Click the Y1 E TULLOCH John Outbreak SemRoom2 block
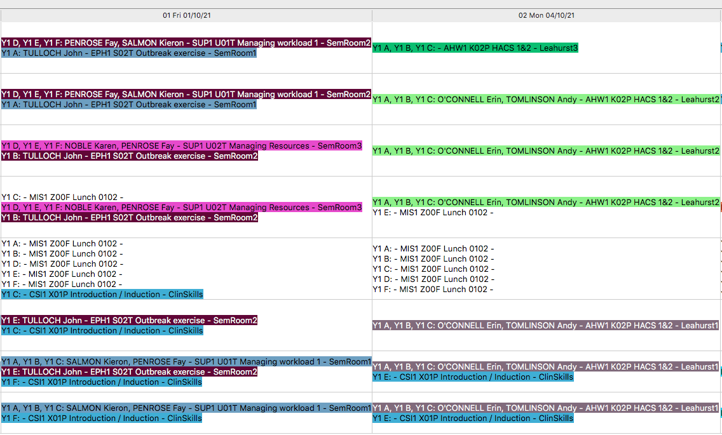The height and width of the screenshot is (435, 722). point(127,320)
